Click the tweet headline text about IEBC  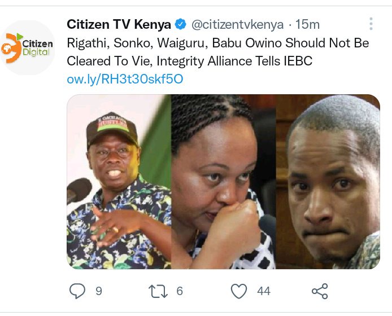pyautogui.click(x=218, y=52)
